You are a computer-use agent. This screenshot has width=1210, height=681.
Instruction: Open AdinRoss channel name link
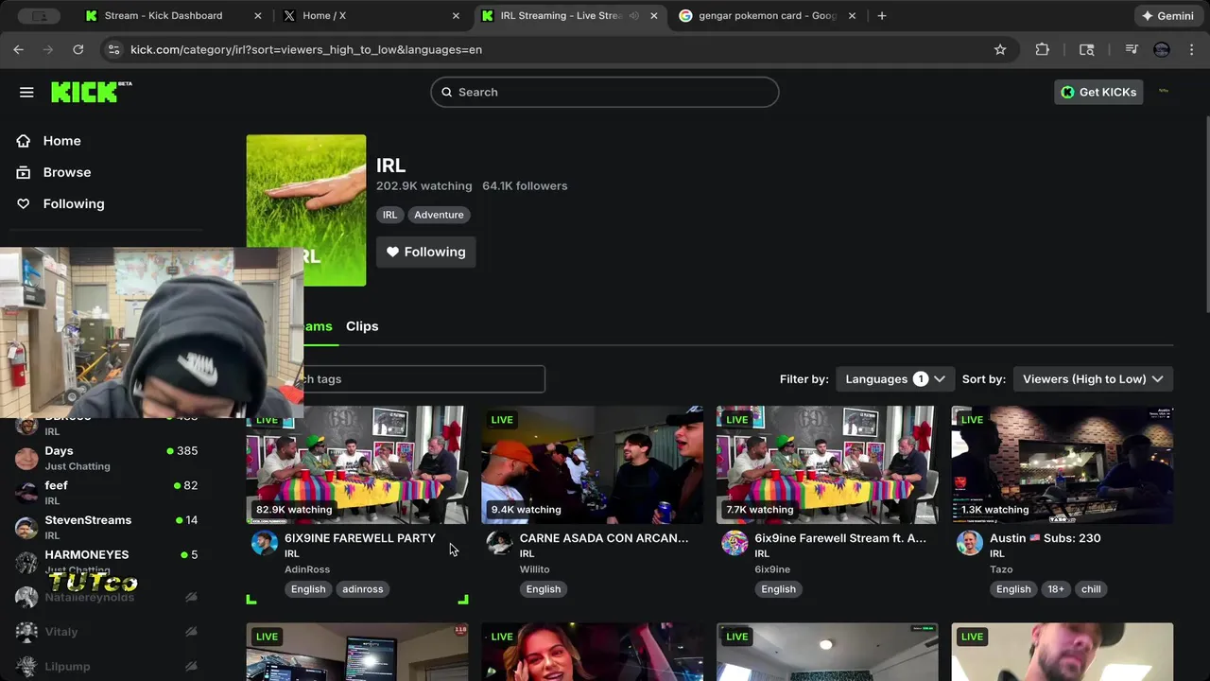click(307, 569)
